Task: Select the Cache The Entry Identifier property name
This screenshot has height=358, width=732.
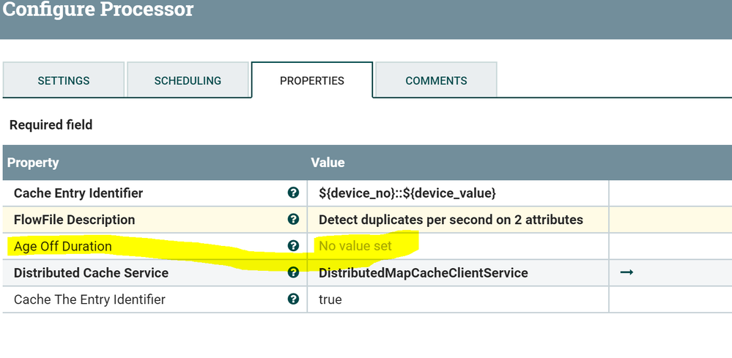Action: pyautogui.click(x=89, y=299)
